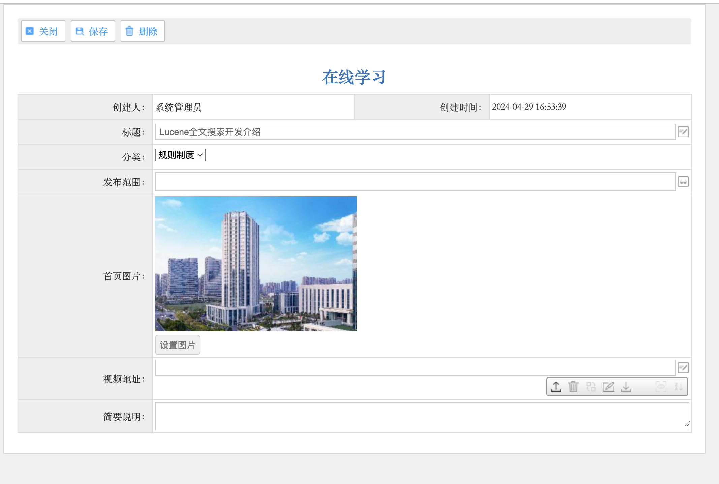Click the trash icon in attachment toolbar
719x484 pixels.
(573, 387)
